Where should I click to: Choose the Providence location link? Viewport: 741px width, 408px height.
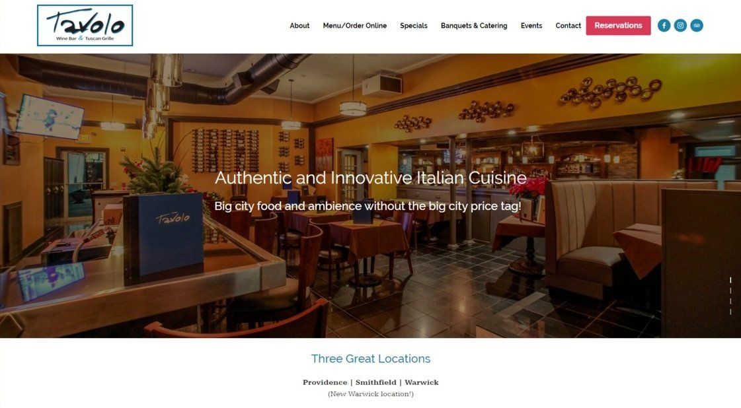tap(325, 382)
